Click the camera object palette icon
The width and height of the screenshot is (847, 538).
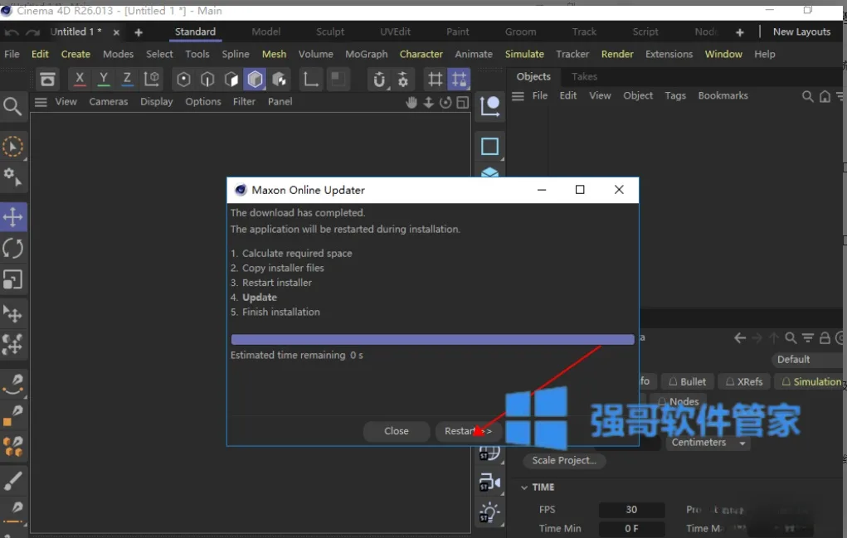[490, 482]
